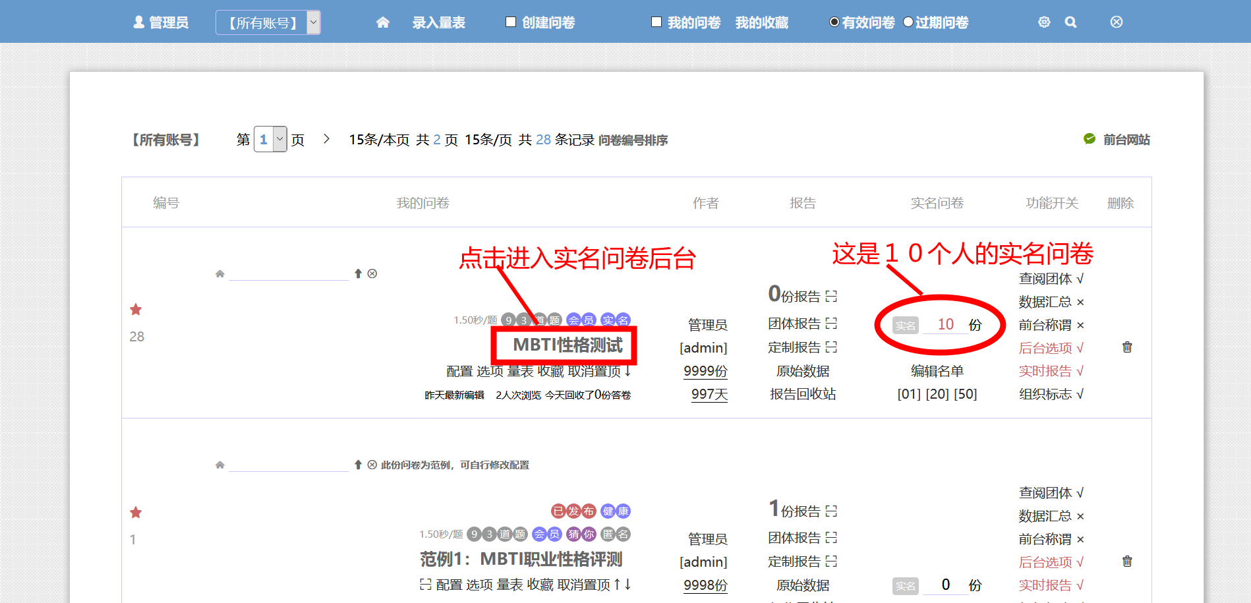
Task: Open 我的收藏 in top navigation
Action: point(762,22)
